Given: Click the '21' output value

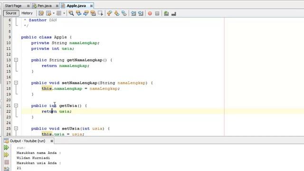Looking at the screenshot, I should click(19, 168).
